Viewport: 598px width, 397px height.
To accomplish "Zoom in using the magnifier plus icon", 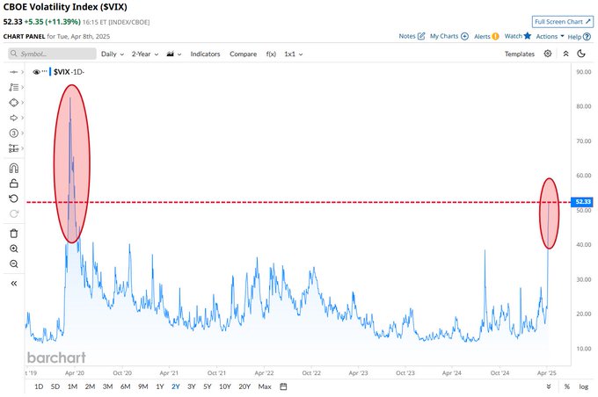I will (13, 249).
